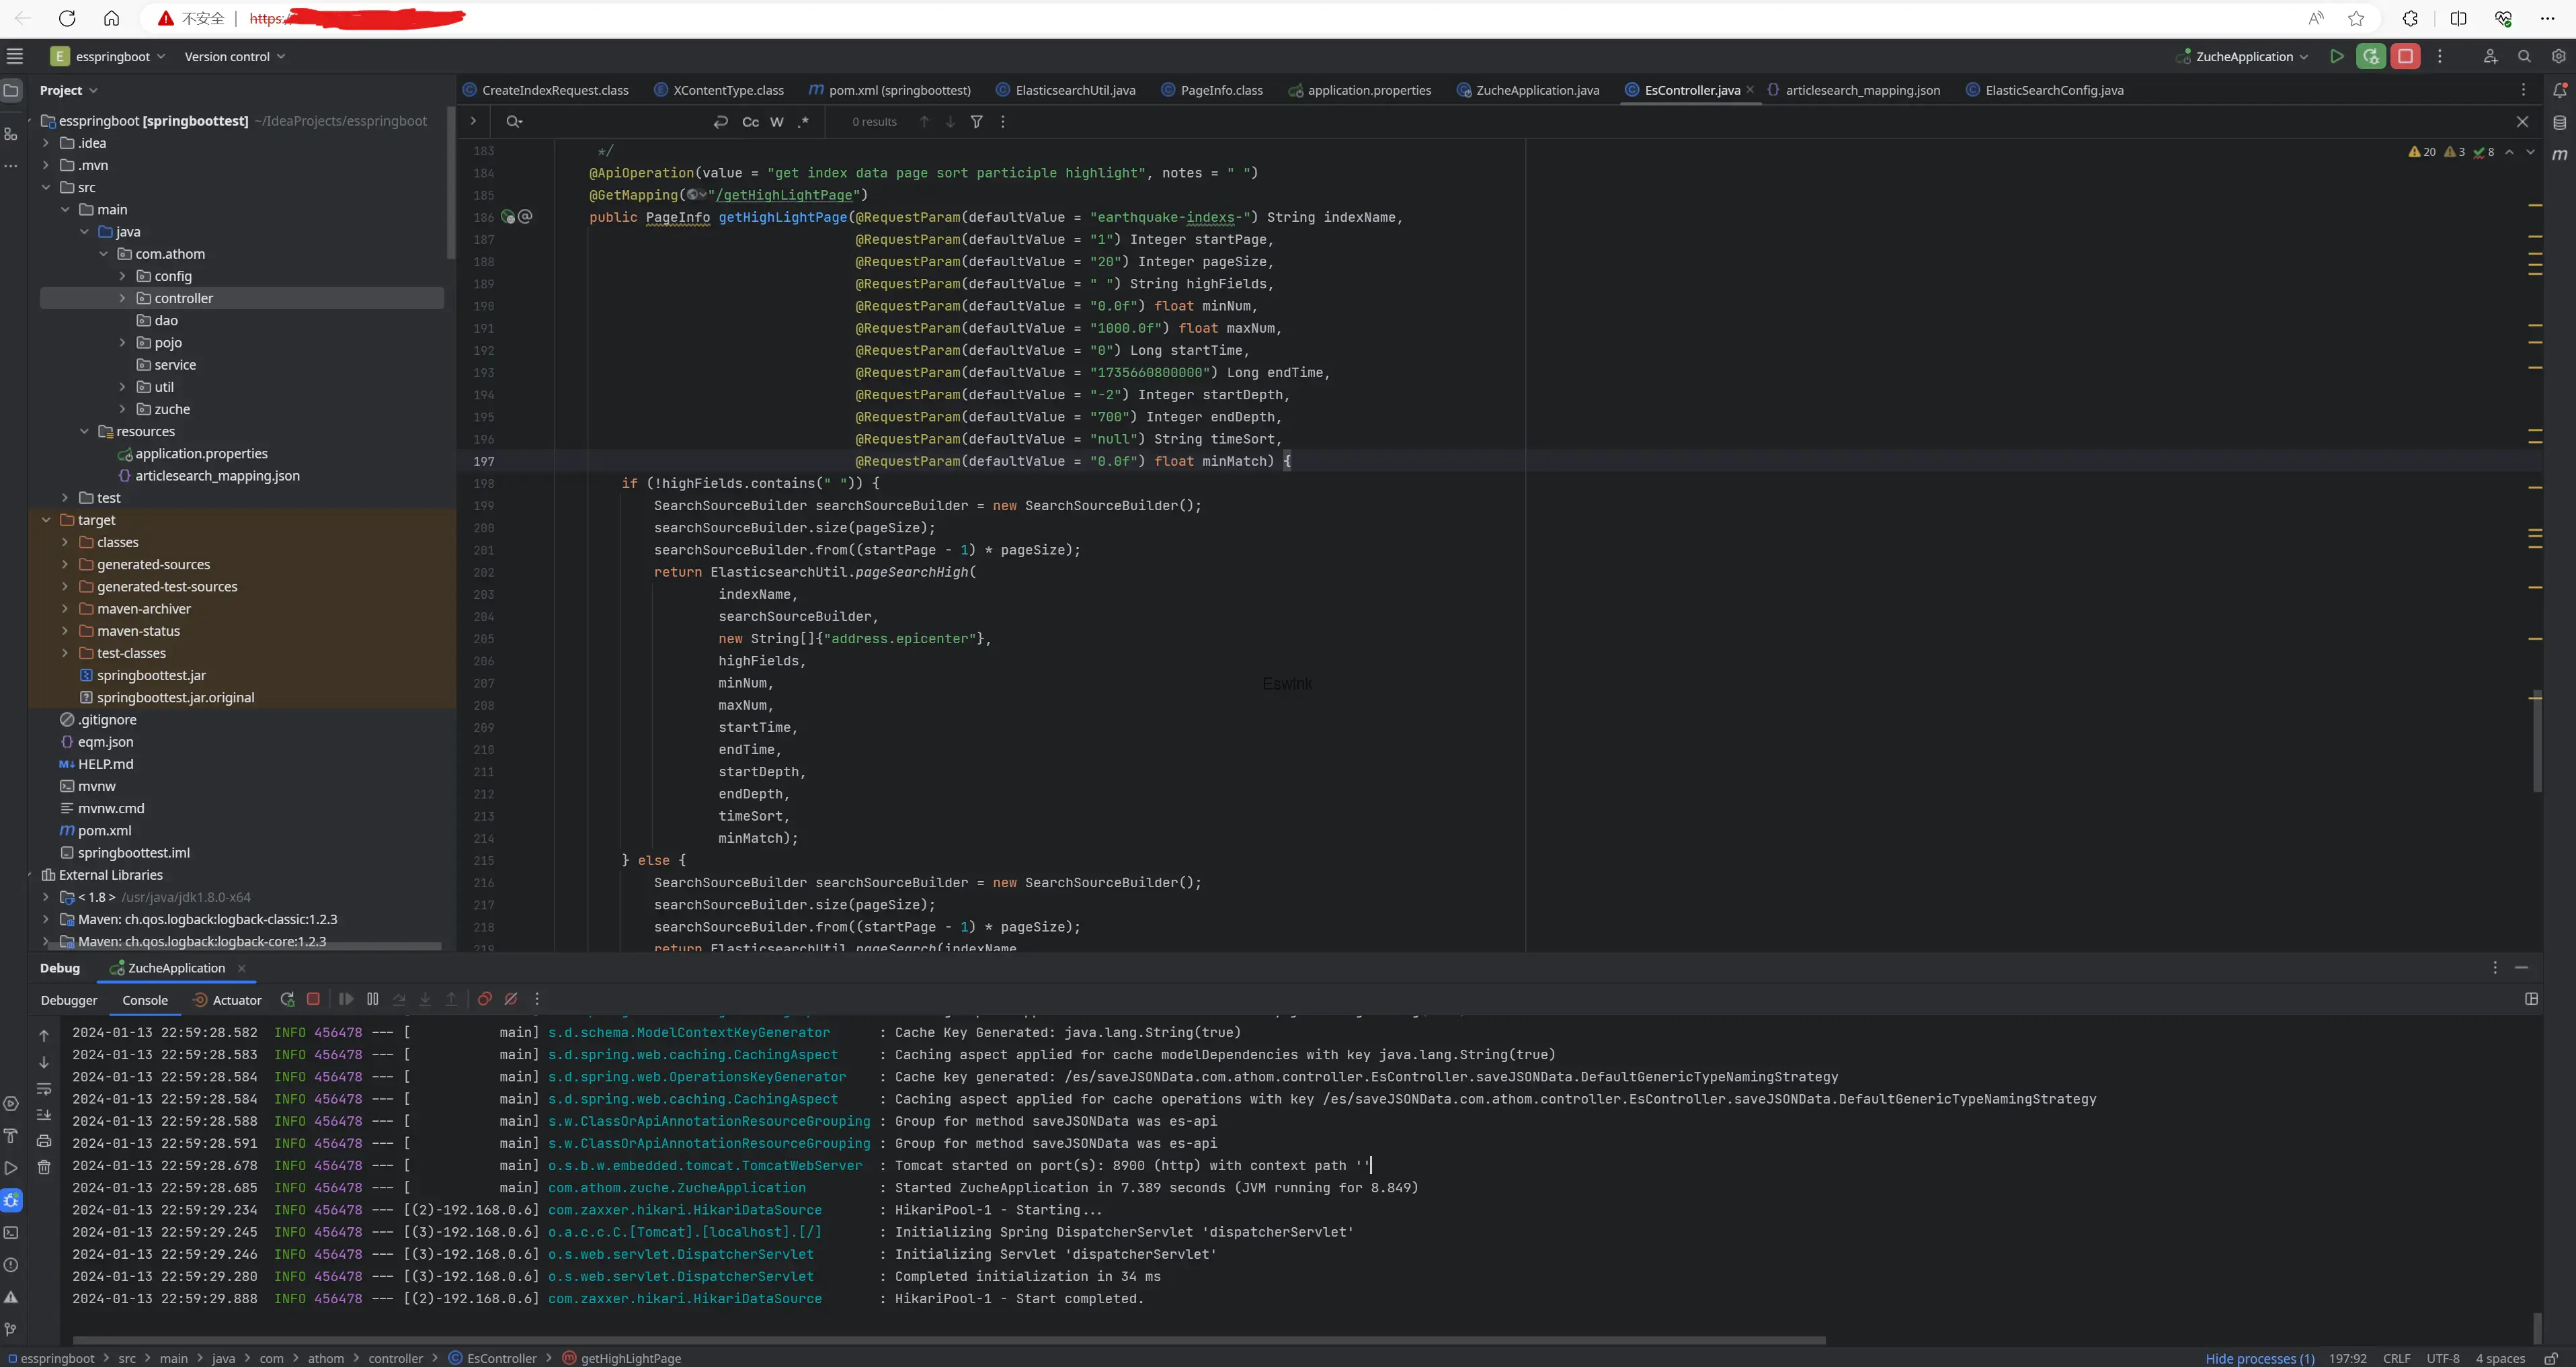2576x1367 pixels.
Task: Open Version control menu
Action: [234, 57]
